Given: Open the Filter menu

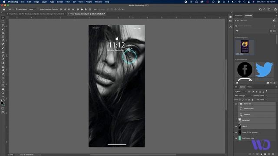Looking at the screenshot, I should 68,2.
